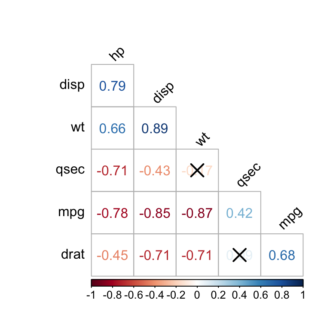Click the 0.89 correlation value
330x330 pixels.
click(154, 128)
